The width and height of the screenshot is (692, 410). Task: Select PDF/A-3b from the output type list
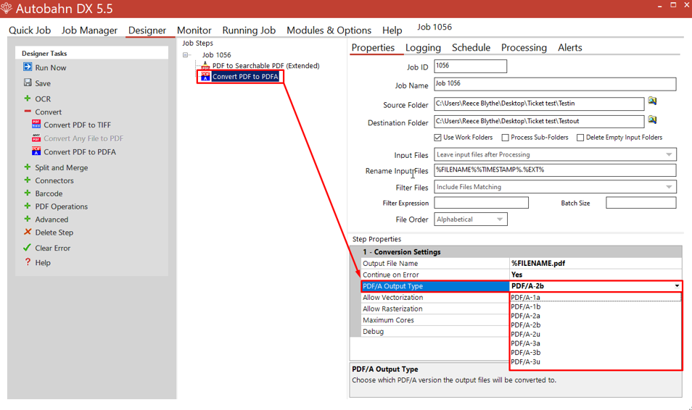526,353
